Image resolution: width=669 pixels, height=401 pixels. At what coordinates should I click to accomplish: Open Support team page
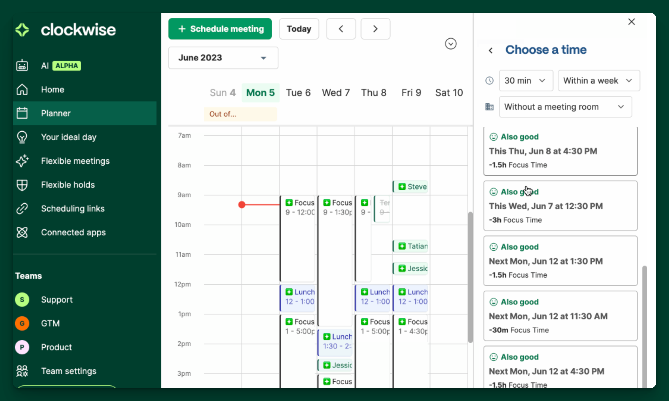tap(57, 299)
